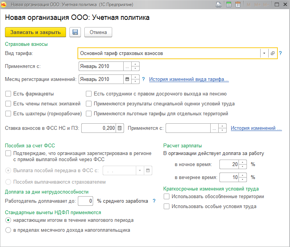Click the ellipsis selector in first Применяется с field
290x247 pixels.
click(x=127, y=66)
